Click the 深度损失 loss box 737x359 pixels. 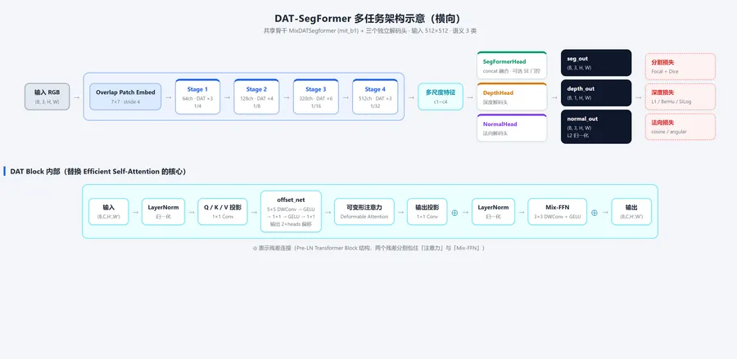click(x=680, y=96)
